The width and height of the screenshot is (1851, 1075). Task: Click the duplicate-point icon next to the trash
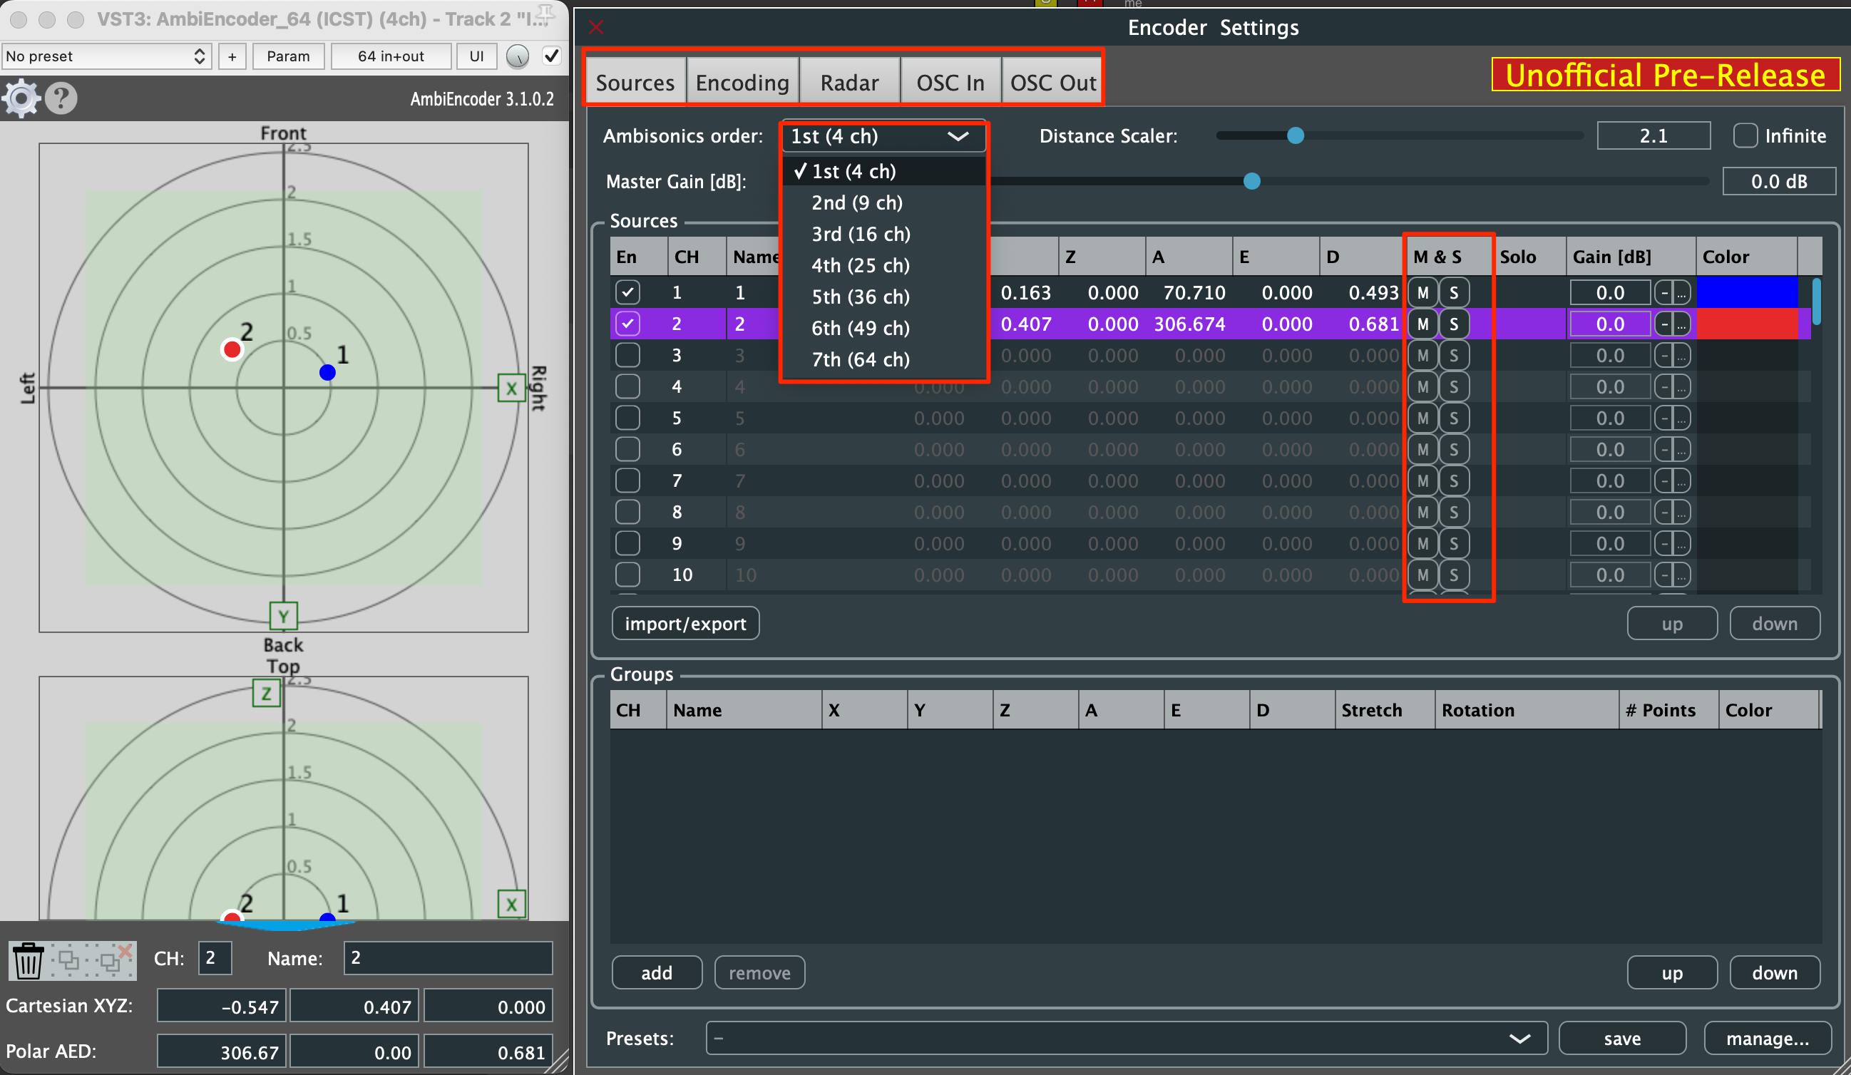tap(70, 960)
